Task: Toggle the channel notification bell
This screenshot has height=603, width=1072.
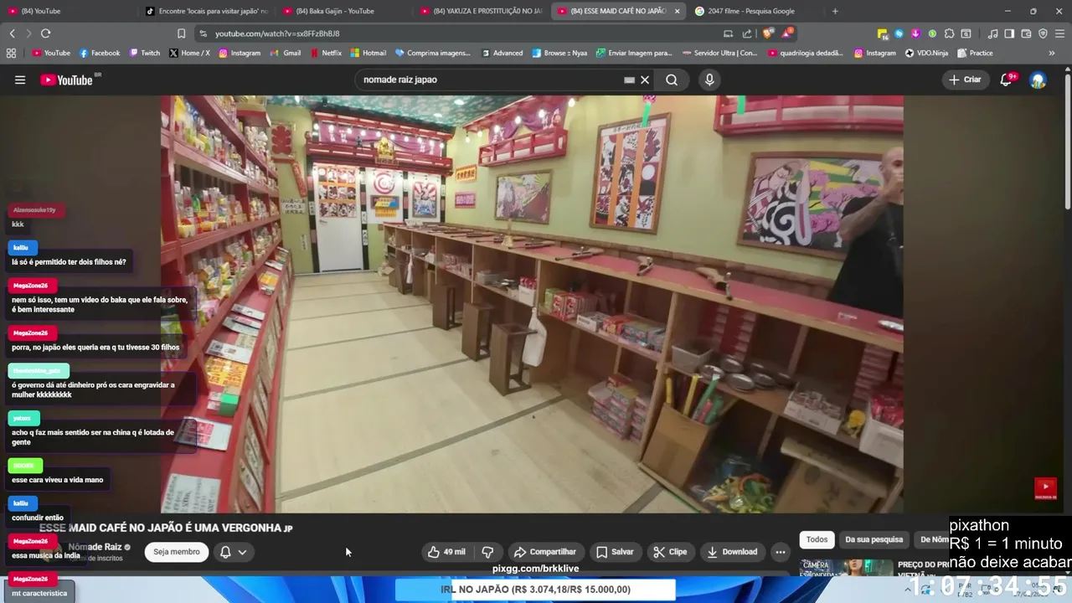Action: pos(225,552)
